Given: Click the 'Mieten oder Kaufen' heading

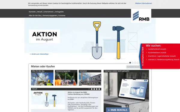Looking at the screenshot, I should point(43,66).
